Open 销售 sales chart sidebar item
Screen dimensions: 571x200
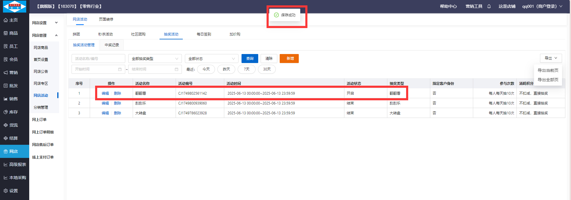click(x=6, y=99)
